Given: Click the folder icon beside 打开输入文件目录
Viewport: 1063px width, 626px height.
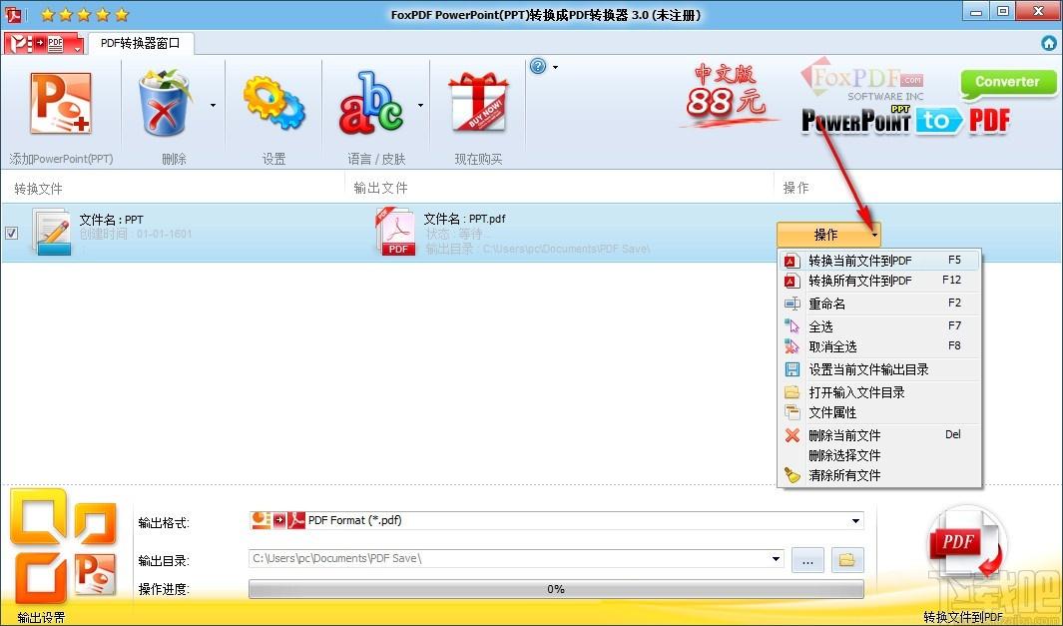Looking at the screenshot, I should [x=792, y=392].
